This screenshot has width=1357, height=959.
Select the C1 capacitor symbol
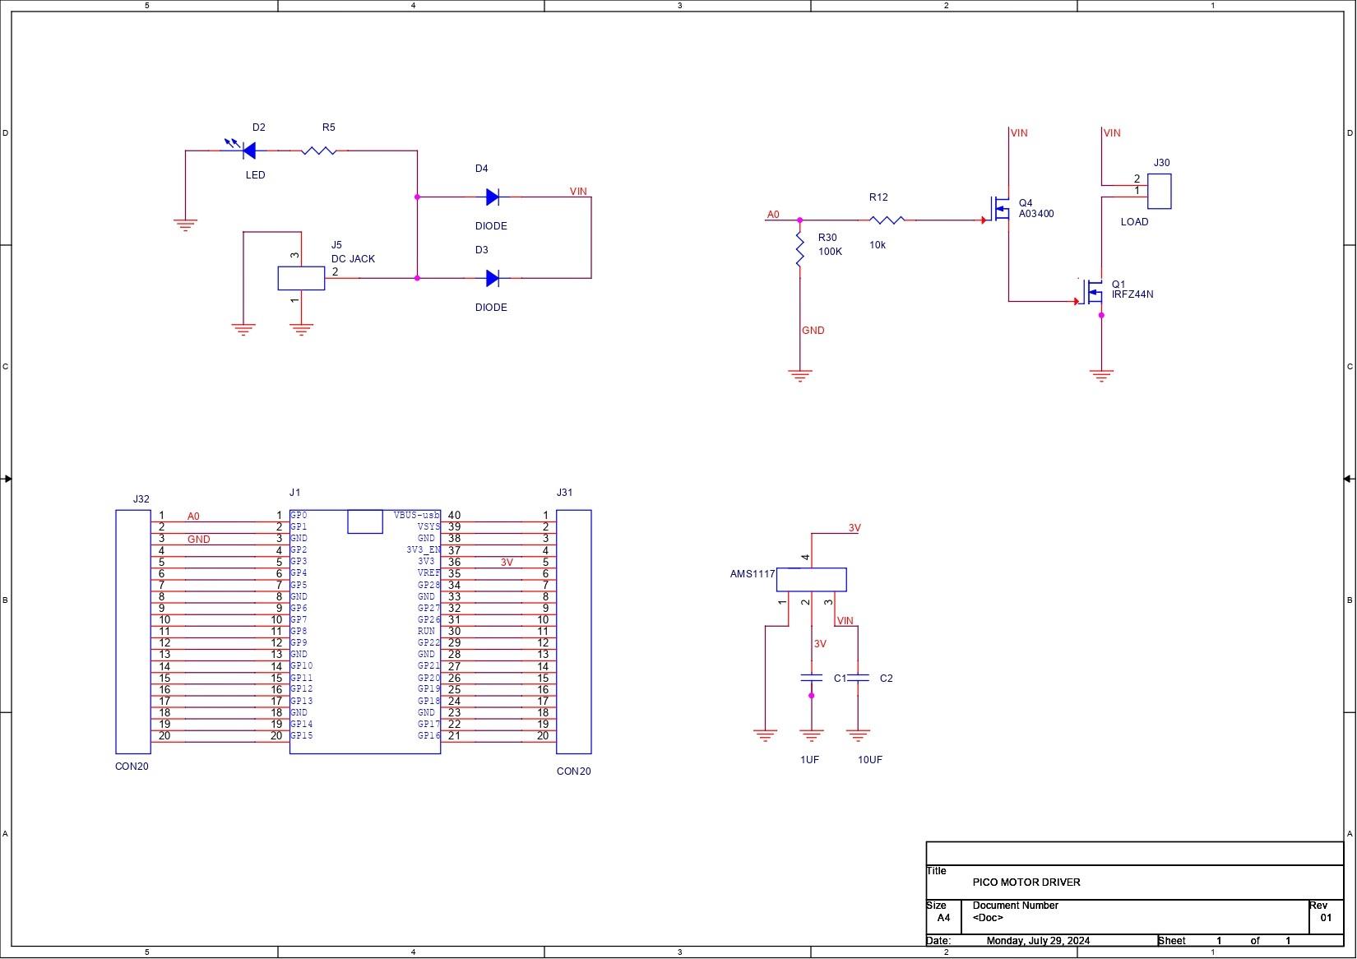[x=811, y=678]
